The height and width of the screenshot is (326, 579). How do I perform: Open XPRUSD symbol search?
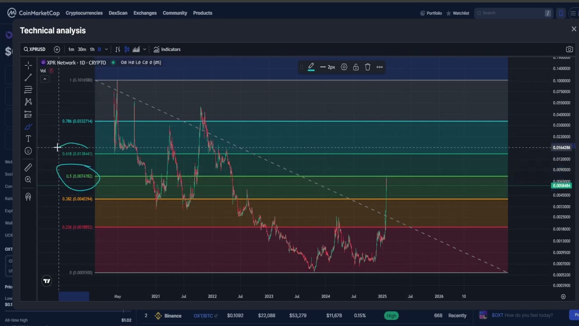pos(35,49)
